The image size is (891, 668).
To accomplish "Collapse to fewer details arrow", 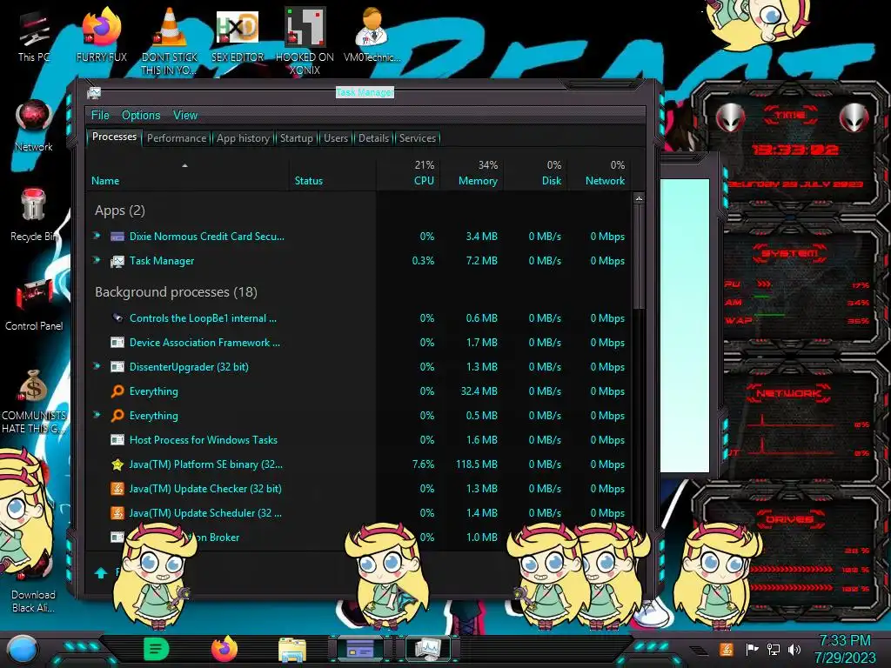I will point(101,572).
